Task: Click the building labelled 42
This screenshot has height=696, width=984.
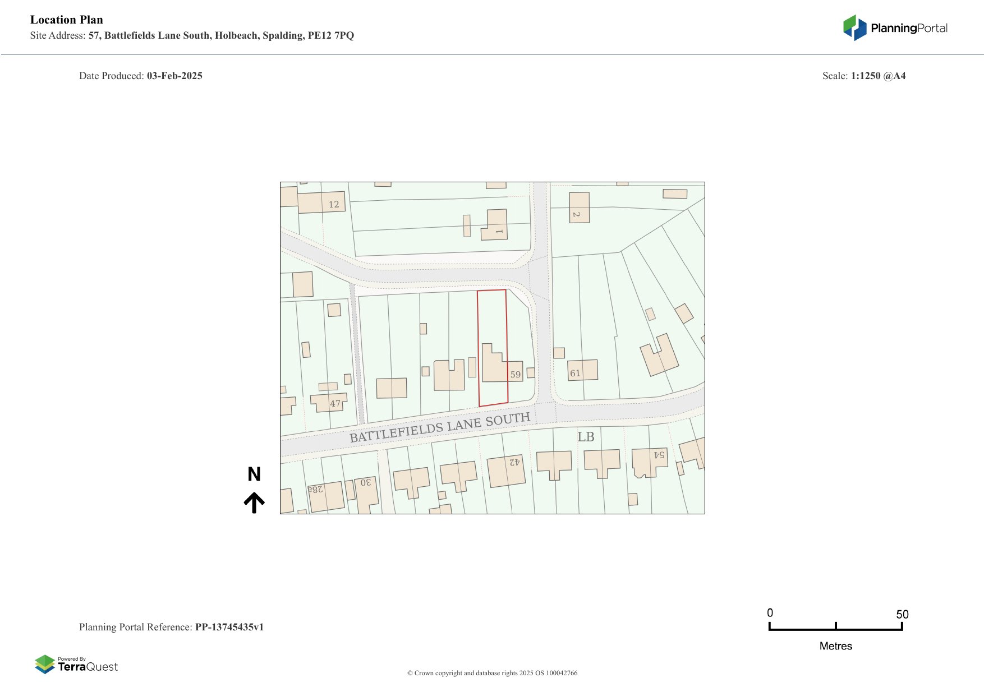Action: pos(506,470)
